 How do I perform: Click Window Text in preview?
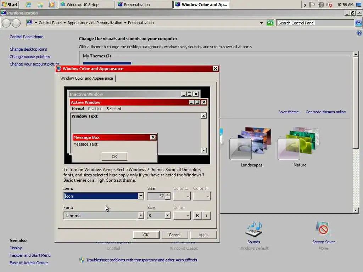point(84,116)
